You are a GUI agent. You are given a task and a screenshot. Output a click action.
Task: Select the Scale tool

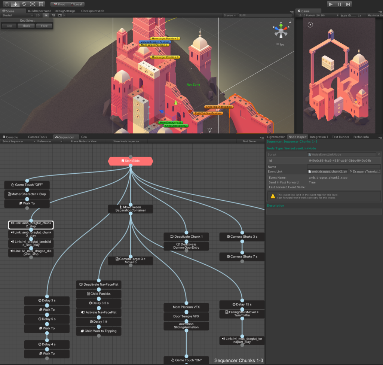pyautogui.click(x=33, y=4)
